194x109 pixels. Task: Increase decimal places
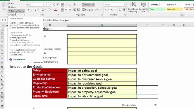pos(120,10)
